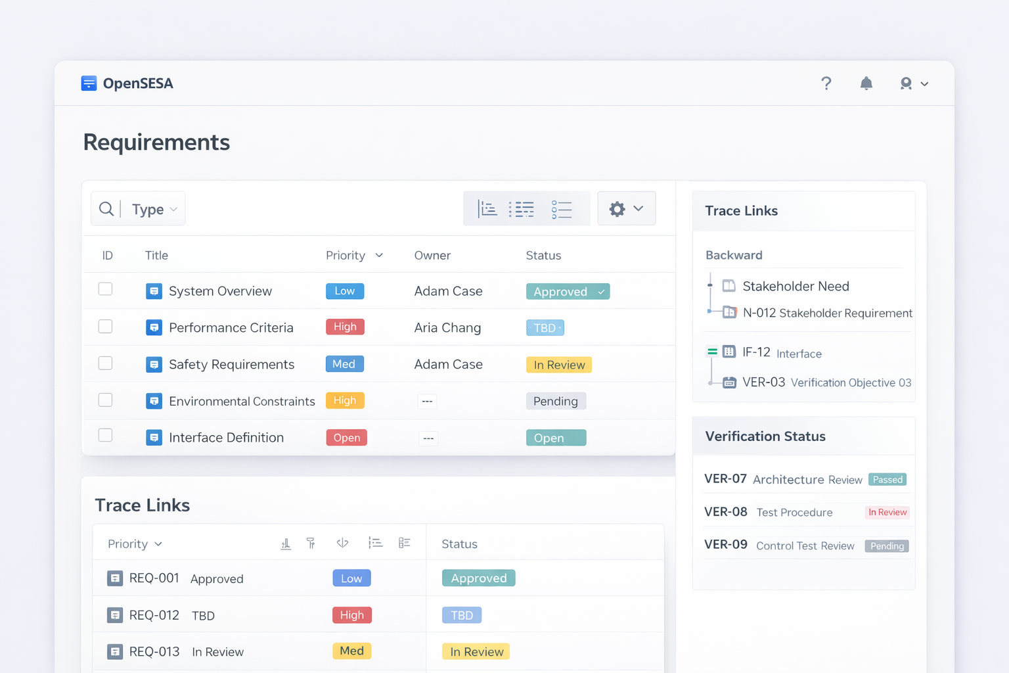
Task: Click numbered list icon in Trace Links toolbar
Action: point(375,543)
